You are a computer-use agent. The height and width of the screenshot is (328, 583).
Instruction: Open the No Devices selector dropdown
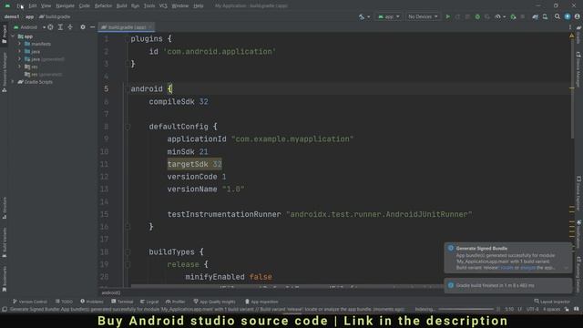point(423,16)
